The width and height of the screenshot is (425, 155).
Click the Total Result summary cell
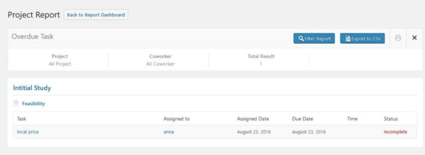(x=261, y=60)
